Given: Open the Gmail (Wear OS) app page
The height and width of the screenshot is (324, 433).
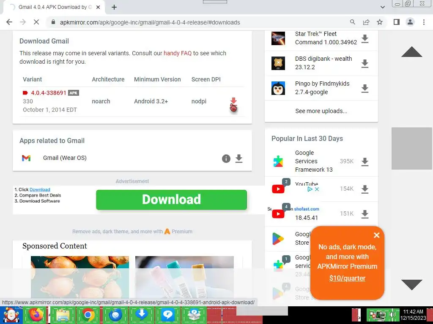Looking at the screenshot, I should (65, 158).
